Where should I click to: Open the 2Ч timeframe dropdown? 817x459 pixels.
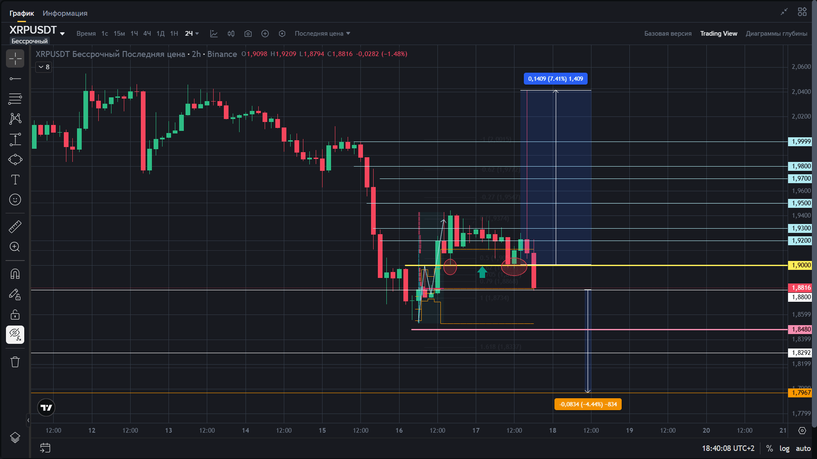[192, 34]
